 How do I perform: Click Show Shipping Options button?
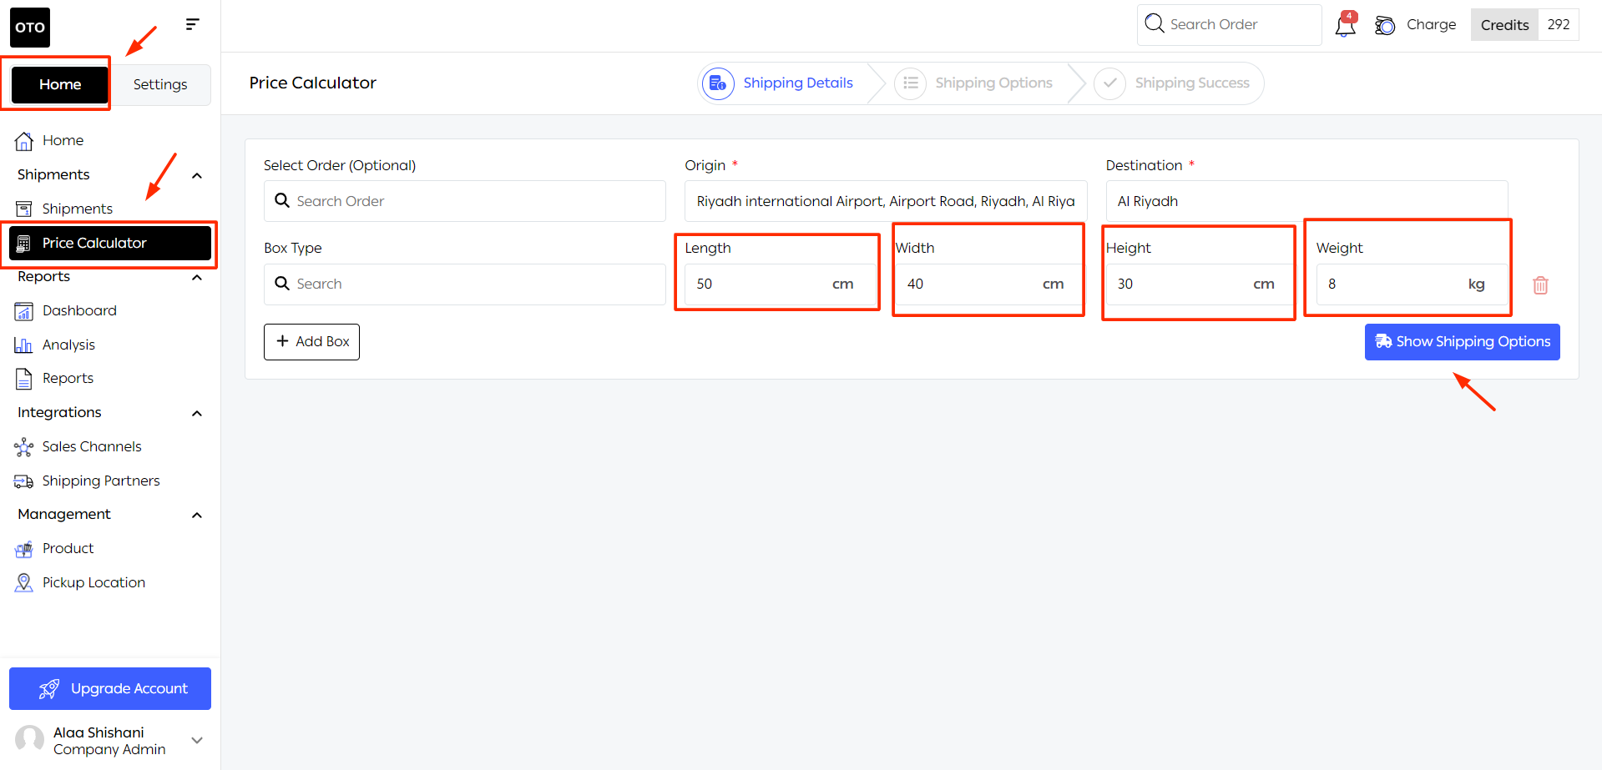tap(1463, 342)
